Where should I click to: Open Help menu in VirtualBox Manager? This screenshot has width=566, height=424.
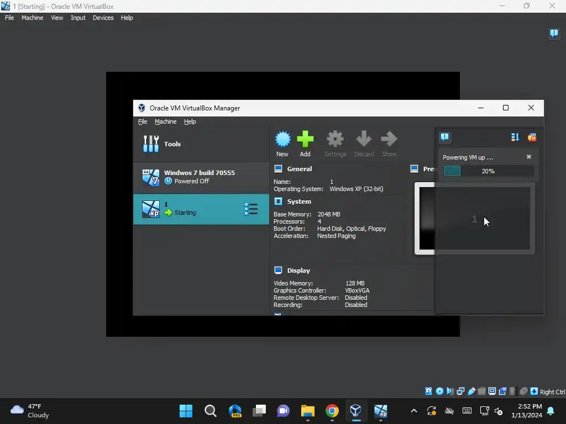[x=190, y=121]
